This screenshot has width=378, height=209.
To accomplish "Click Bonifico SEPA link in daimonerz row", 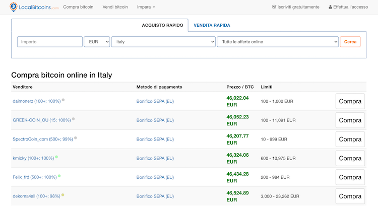I will (155, 101).
